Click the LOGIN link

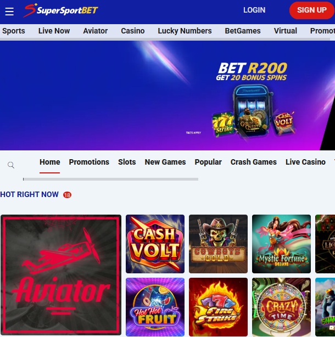point(254,10)
